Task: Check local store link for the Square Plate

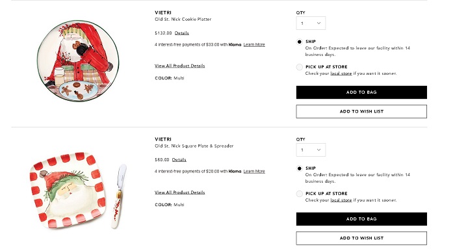Action: pos(341,200)
